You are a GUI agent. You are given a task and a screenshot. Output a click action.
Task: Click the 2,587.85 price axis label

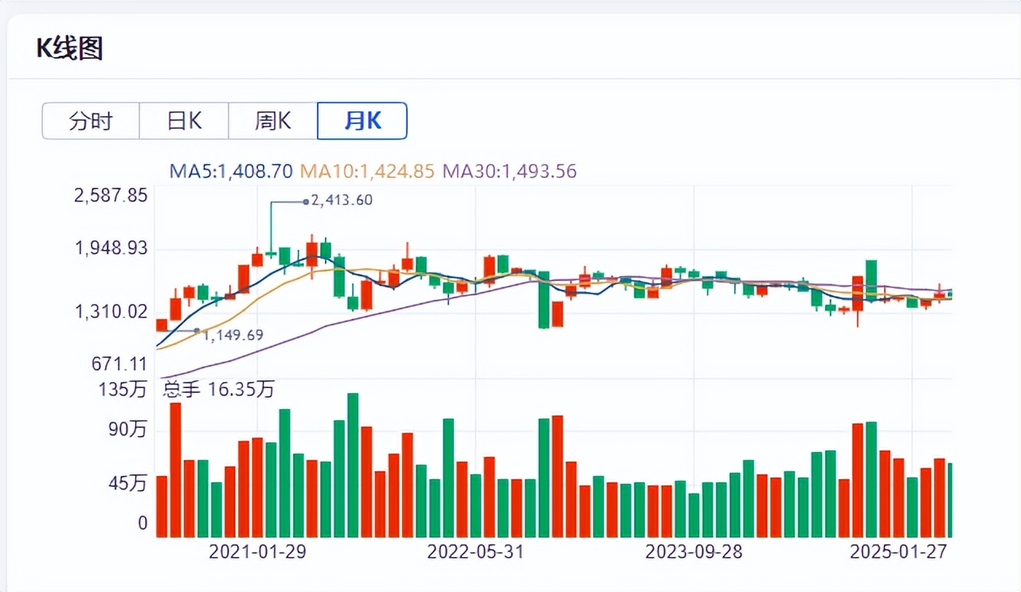[x=111, y=196]
